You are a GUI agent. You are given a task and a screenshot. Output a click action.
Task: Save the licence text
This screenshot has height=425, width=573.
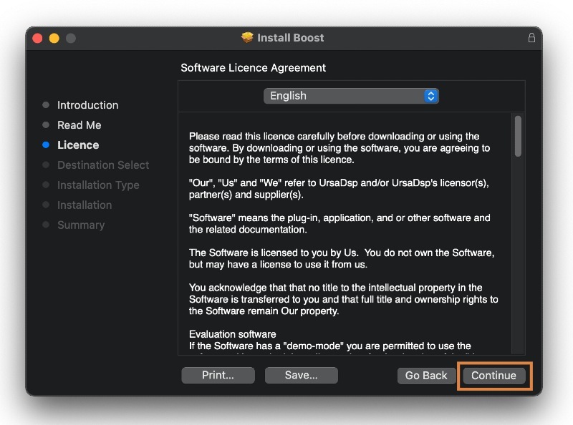point(301,376)
